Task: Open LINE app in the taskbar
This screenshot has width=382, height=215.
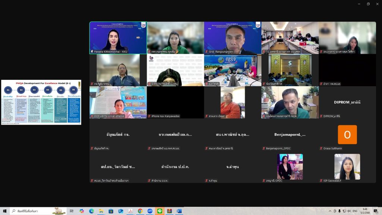Action: pos(160,211)
